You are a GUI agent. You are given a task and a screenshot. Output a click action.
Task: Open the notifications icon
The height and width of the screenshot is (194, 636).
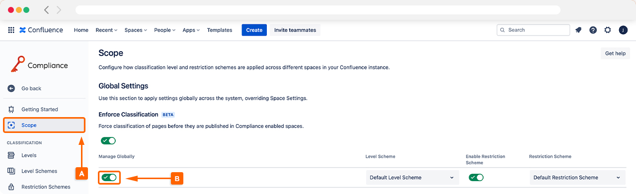click(x=578, y=30)
